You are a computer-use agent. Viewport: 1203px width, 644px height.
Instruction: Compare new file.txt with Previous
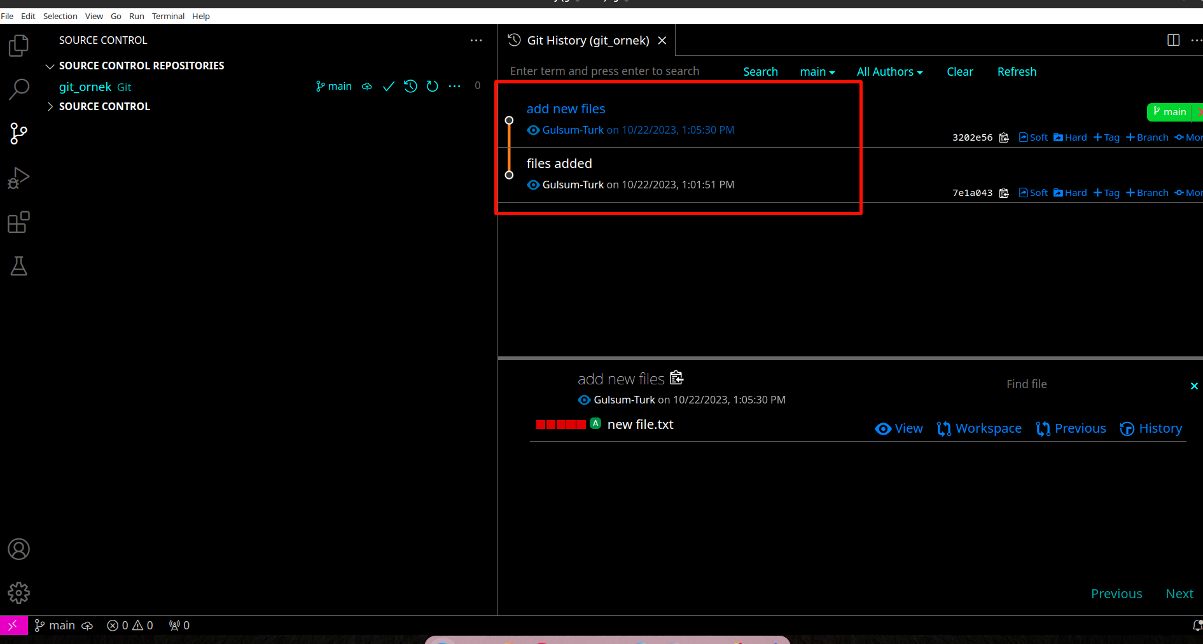click(1071, 428)
